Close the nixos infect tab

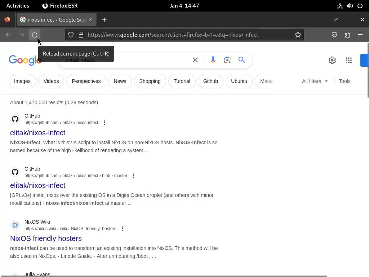(x=91, y=20)
